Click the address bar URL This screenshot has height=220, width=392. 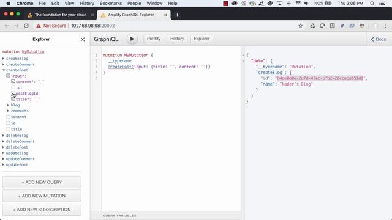[92, 26]
